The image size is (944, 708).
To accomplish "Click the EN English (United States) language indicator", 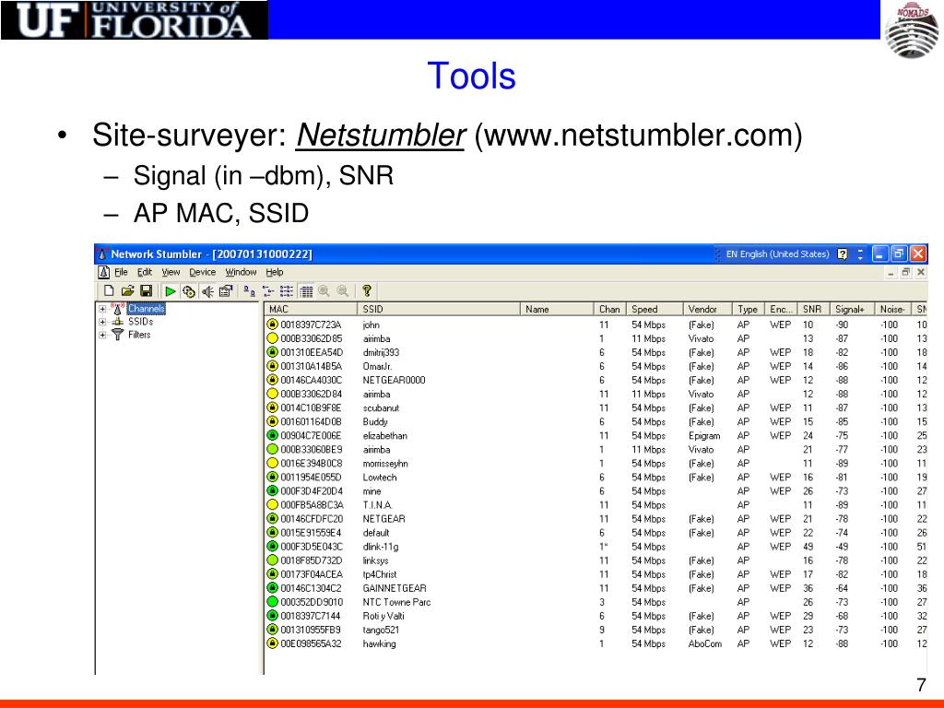I will (x=777, y=254).
